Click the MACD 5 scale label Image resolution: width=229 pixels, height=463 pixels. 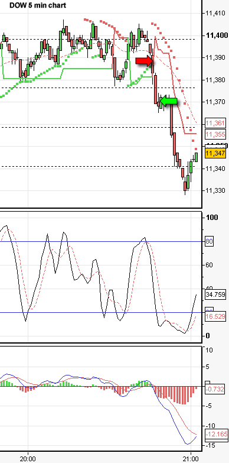click(207, 367)
